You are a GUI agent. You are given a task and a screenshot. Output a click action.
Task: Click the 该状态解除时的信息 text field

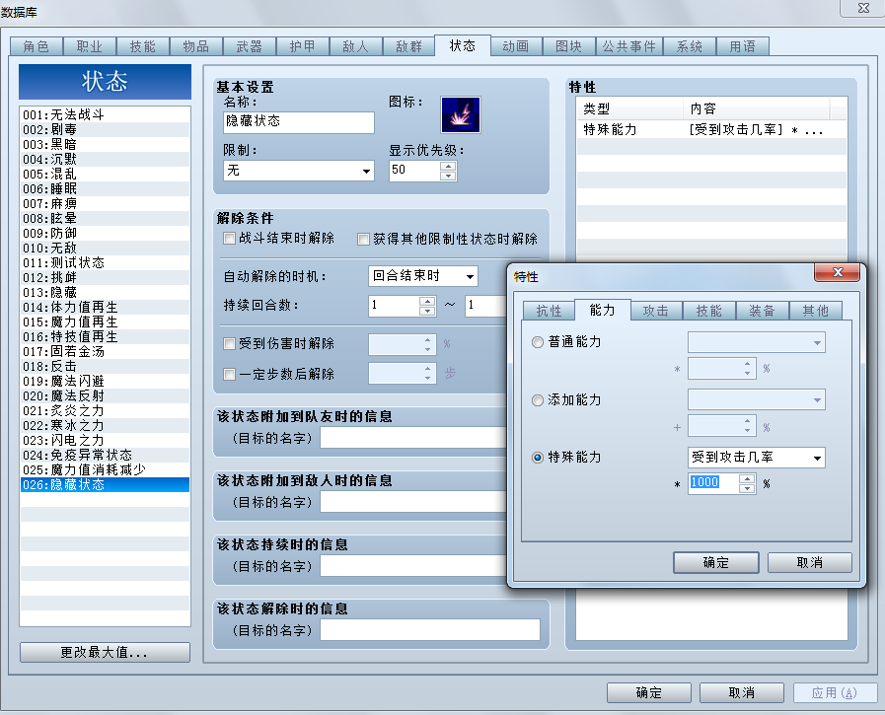430,630
